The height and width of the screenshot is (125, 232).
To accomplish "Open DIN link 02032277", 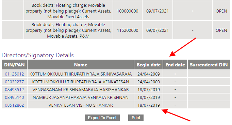I will click(14, 82).
